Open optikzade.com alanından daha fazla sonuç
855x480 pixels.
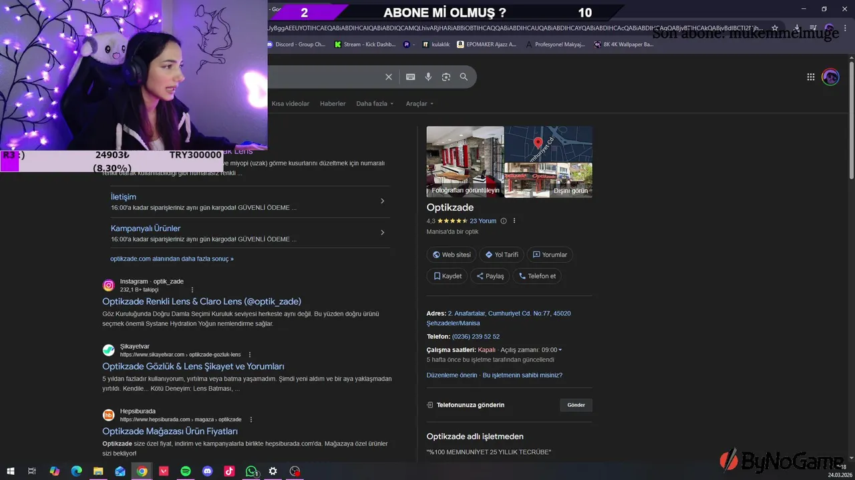[172, 259]
